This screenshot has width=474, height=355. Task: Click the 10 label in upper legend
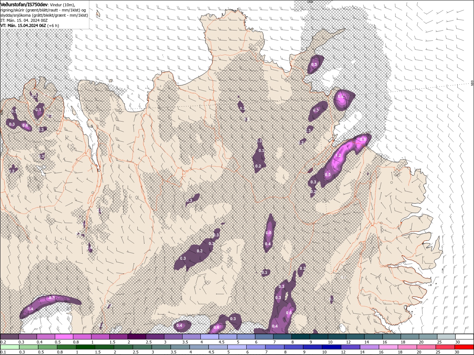point(330,342)
